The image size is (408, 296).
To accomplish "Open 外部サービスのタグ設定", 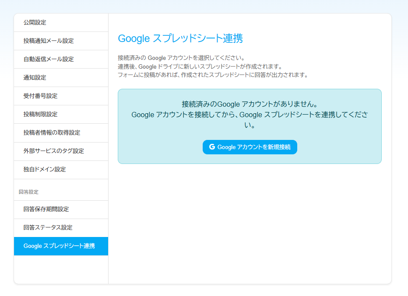I will tap(61, 151).
